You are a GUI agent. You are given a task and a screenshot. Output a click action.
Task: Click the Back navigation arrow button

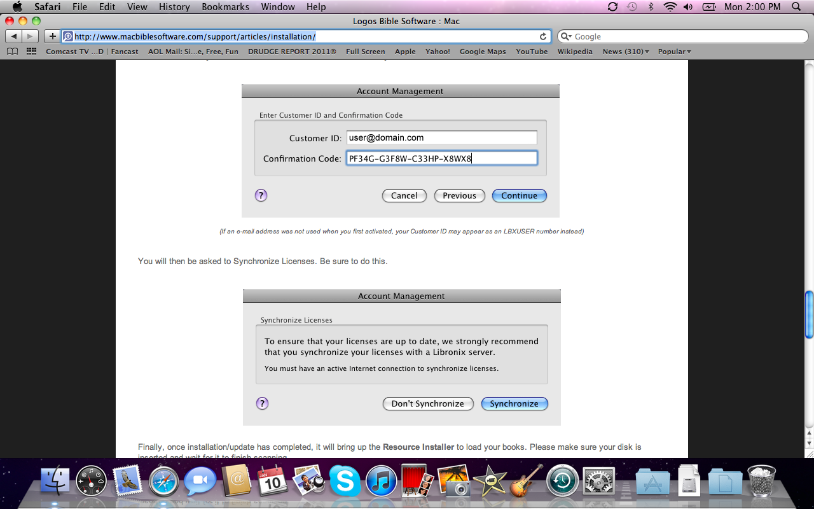pos(14,36)
